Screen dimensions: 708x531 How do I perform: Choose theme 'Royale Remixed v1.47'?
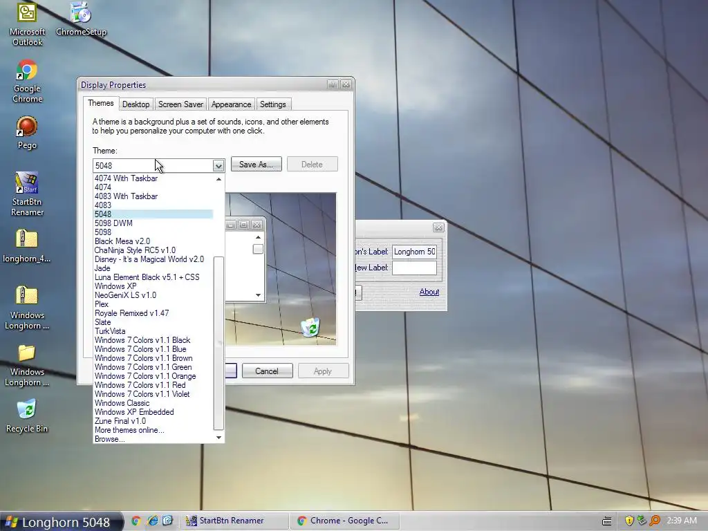153,313
